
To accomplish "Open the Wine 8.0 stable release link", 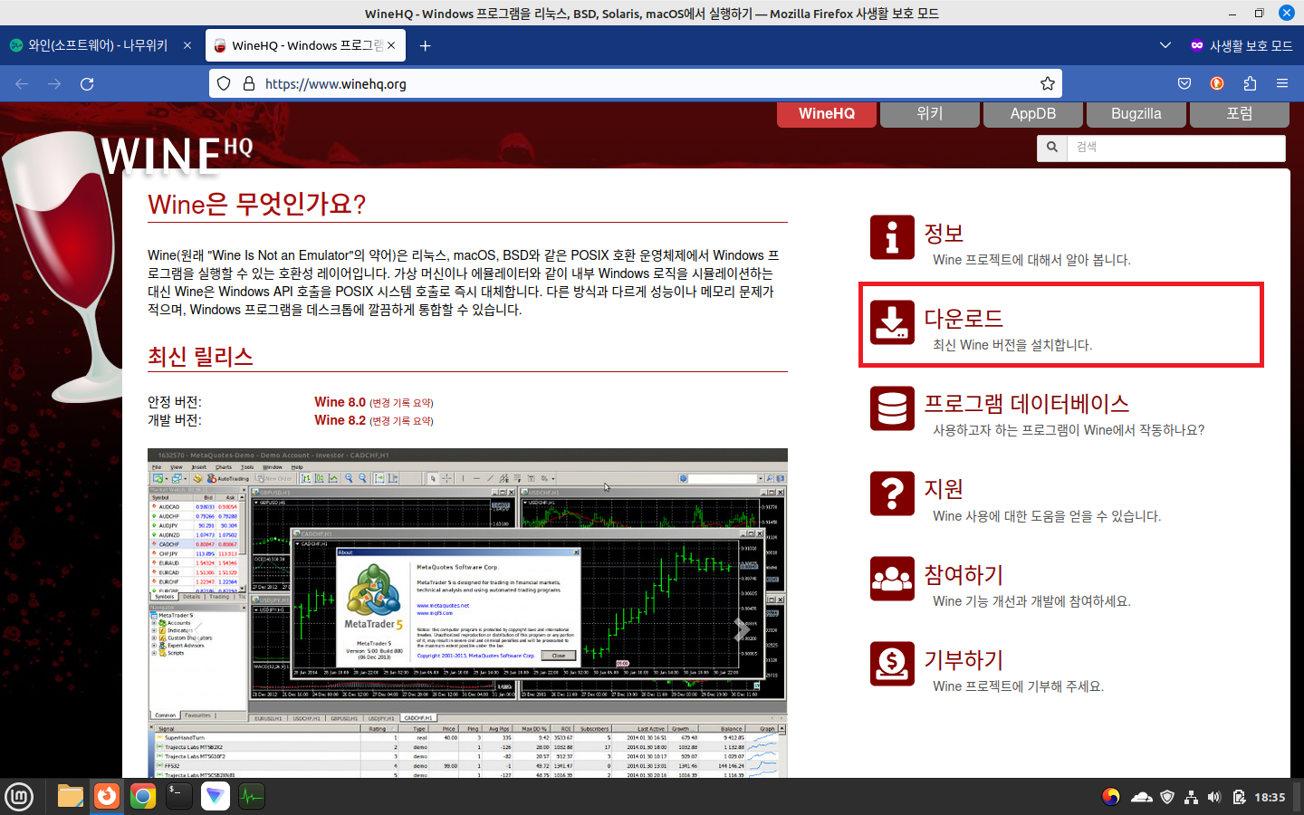I will pyautogui.click(x=340, y=402).
